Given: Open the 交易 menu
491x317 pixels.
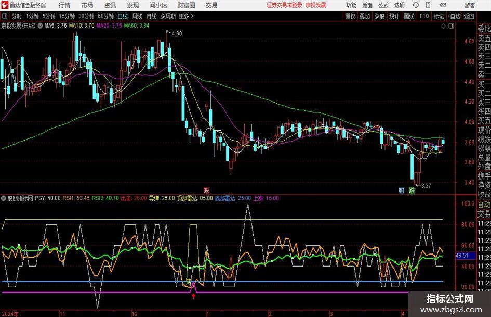Looking at the screenshot, I should click(211, 5).
